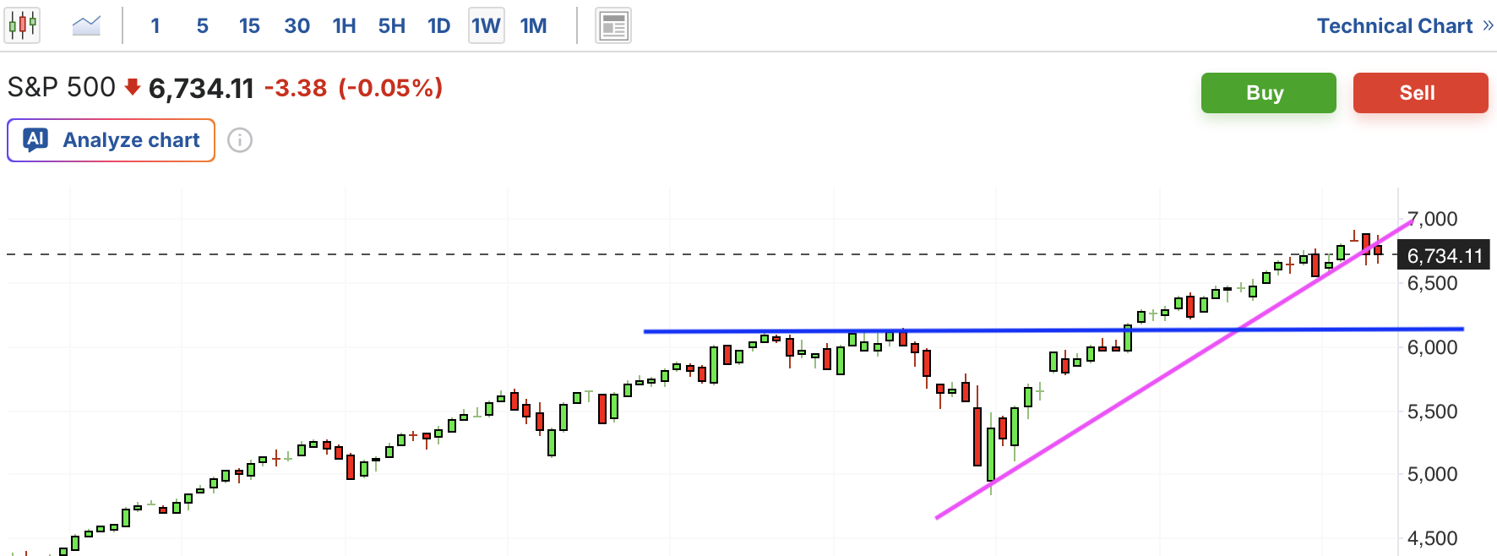Click the 6,734.11 current price label on axis
This screenshot has width=1497, height=556.
click(1444, 256)
